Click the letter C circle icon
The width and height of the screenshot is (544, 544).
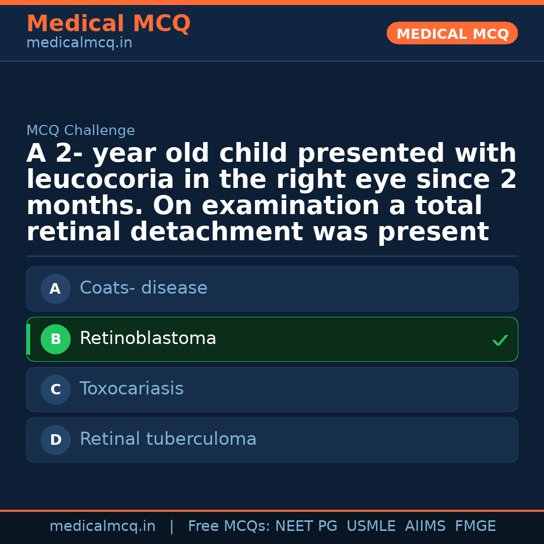[55, 390]
